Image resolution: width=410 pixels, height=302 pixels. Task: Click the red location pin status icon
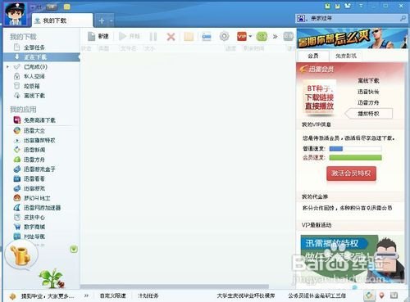[x=382, y=295]
